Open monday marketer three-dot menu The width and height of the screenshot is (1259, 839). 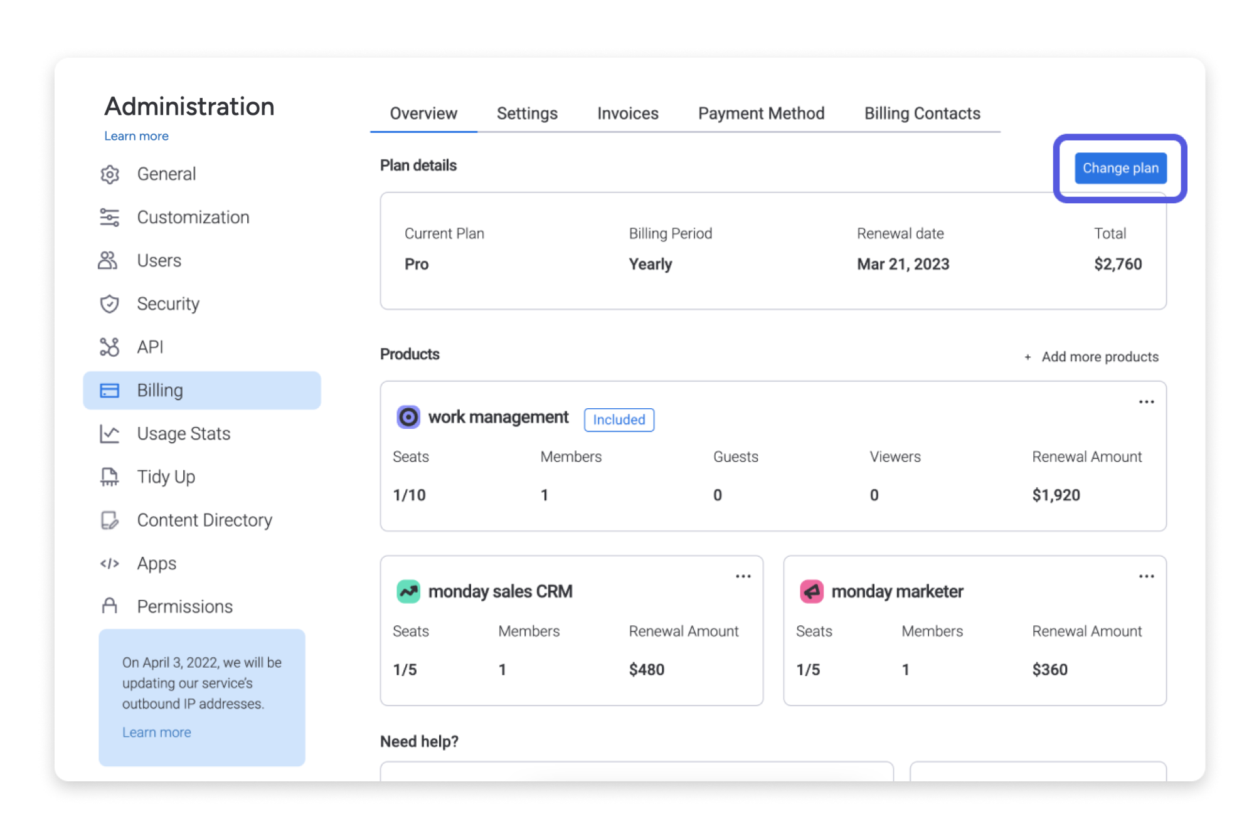pos(1147,576)
